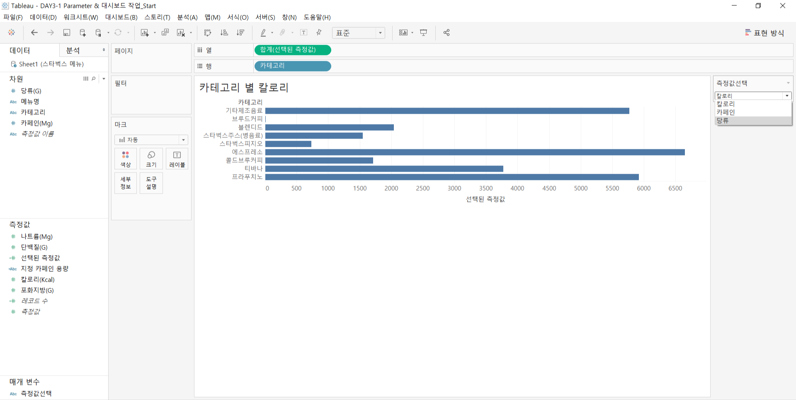Redo with the forward arrow
The height and width of the screenshot is (400, 796).
click(x=51, y=33)
